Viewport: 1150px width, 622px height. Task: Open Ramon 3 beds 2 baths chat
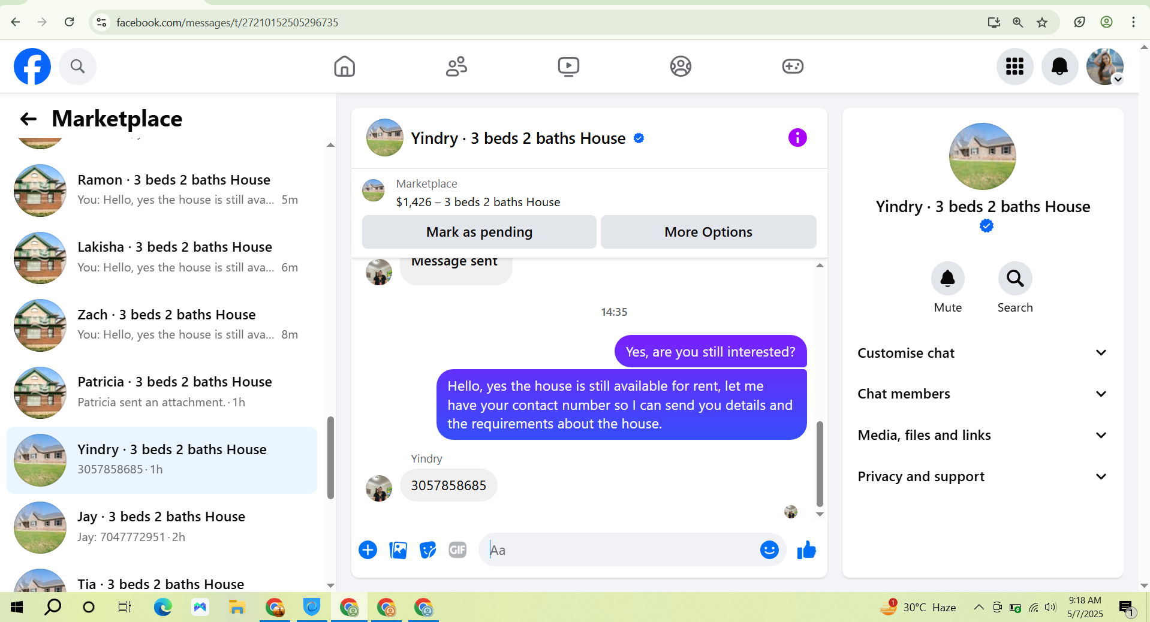162,190
